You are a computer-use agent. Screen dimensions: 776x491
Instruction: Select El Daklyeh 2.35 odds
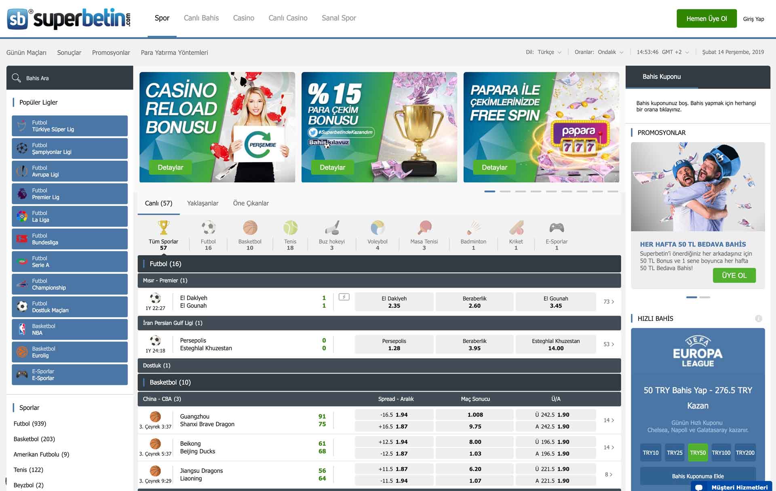click(394, 302)
